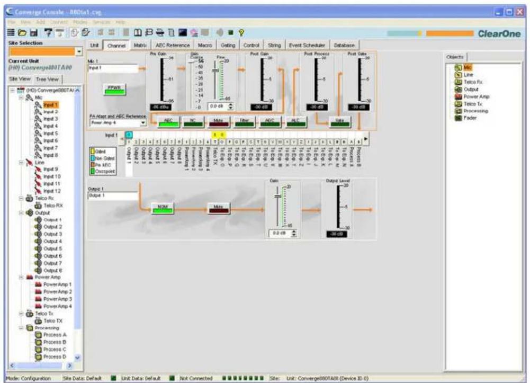Click the printer-like toolbar icon
The image size is (530, 383).
point(160,32)
